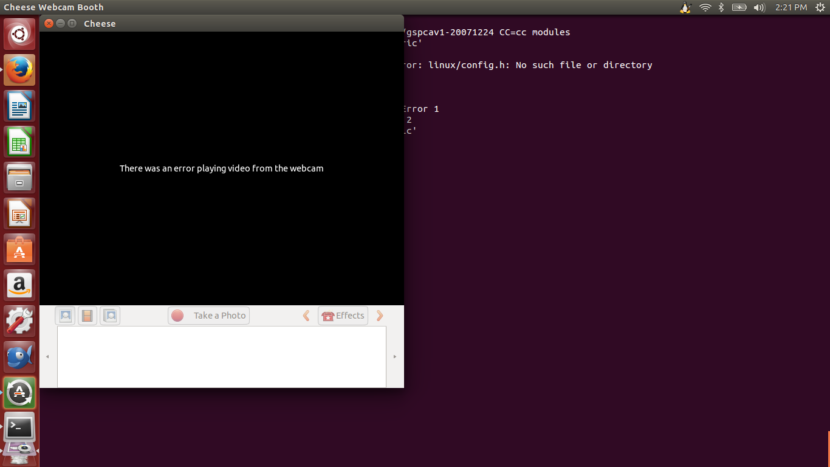Open the sound volume indicator
830x467 pixels.
click(x=759, y=7)
